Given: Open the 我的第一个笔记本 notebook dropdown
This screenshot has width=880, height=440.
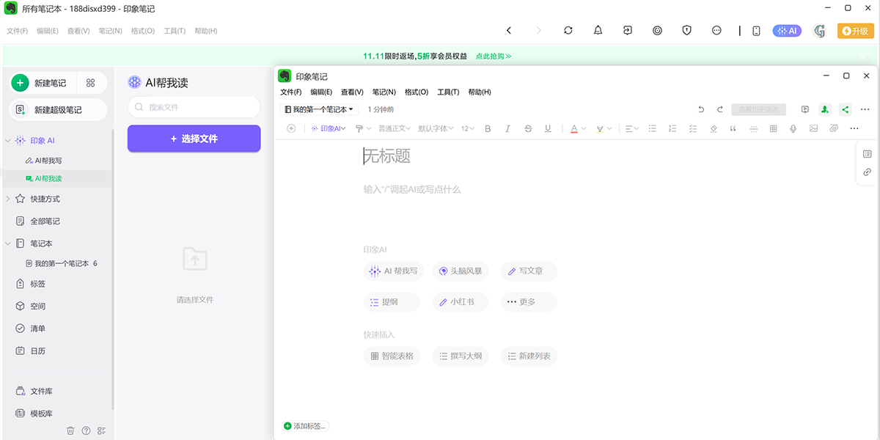Looking at the screenshot, I should pos(319,110).
